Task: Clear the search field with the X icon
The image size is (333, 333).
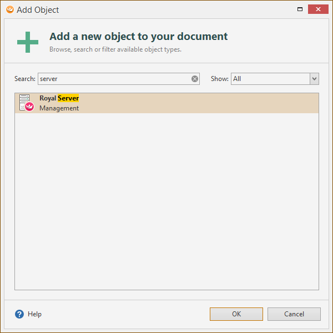Action: pos(195,79)
